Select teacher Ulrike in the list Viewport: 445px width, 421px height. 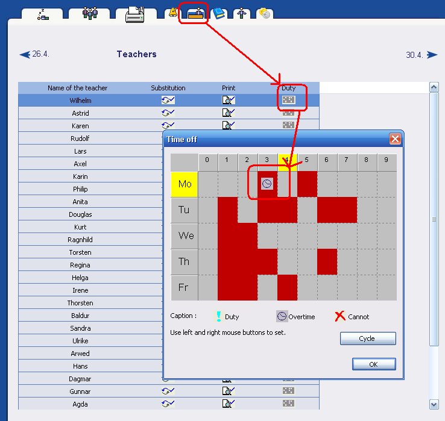click(80, 341)
